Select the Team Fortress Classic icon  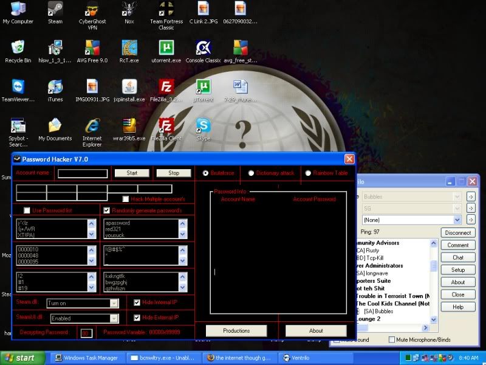point(166,16)
